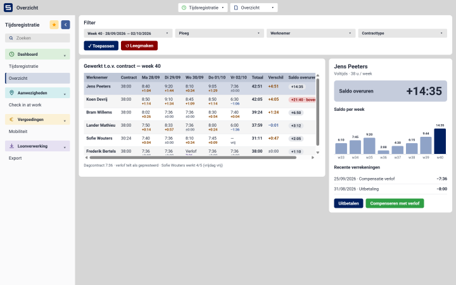
Task: Open the Werknemer filter dropdown
Action: (x=311, y=33)
